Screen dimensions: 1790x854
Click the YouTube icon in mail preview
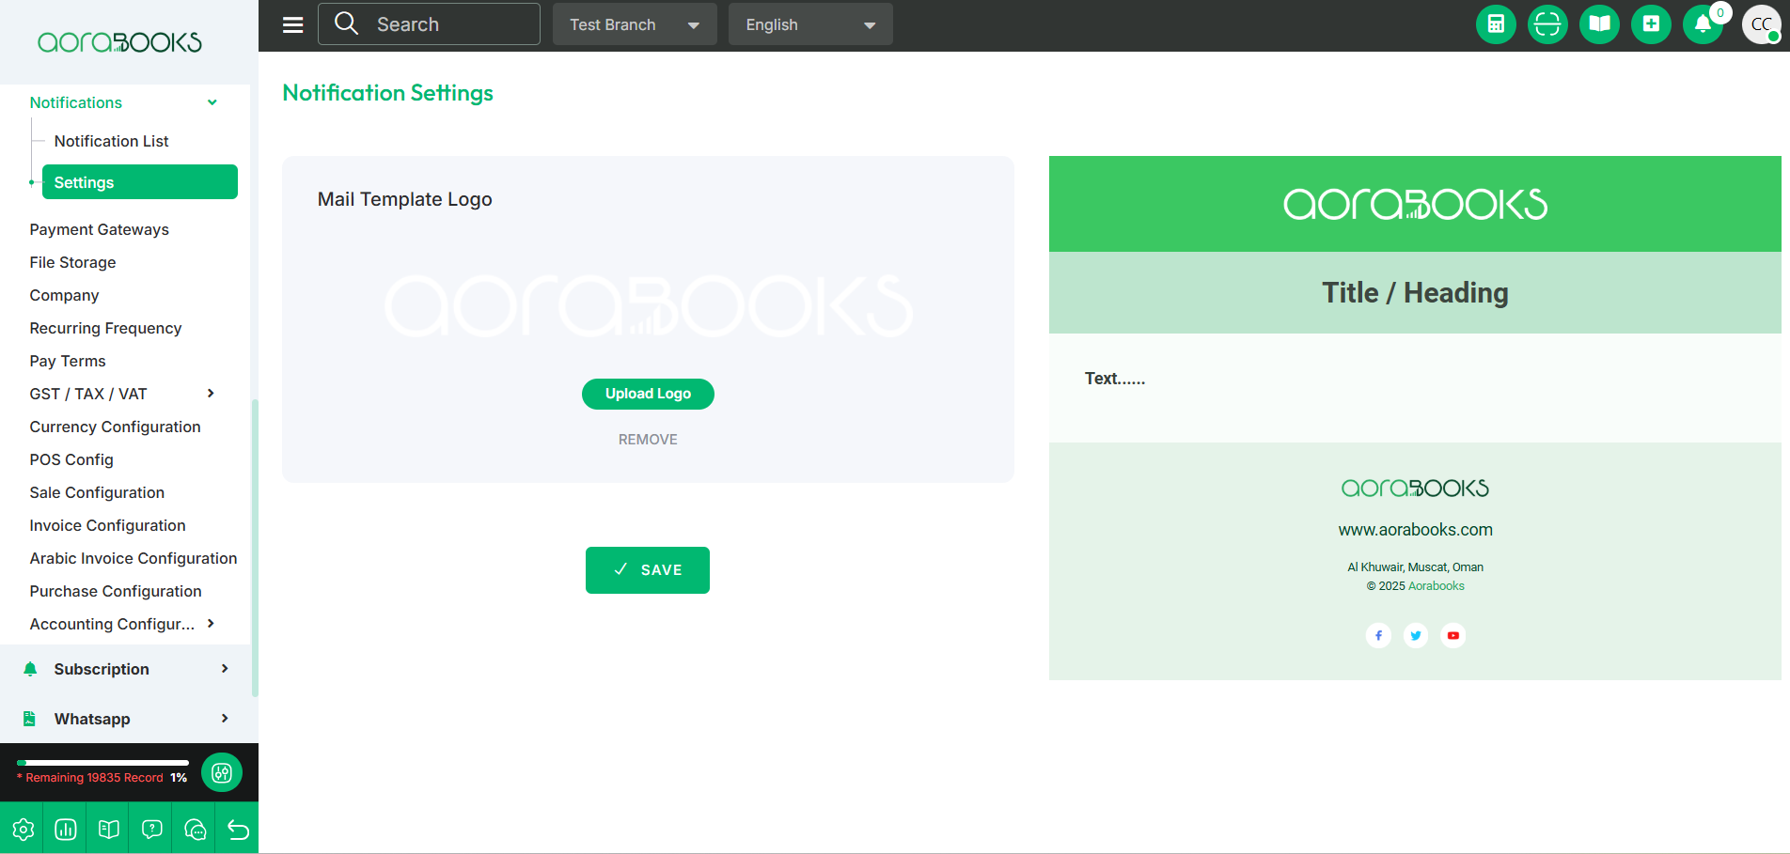pos(1453,635)
